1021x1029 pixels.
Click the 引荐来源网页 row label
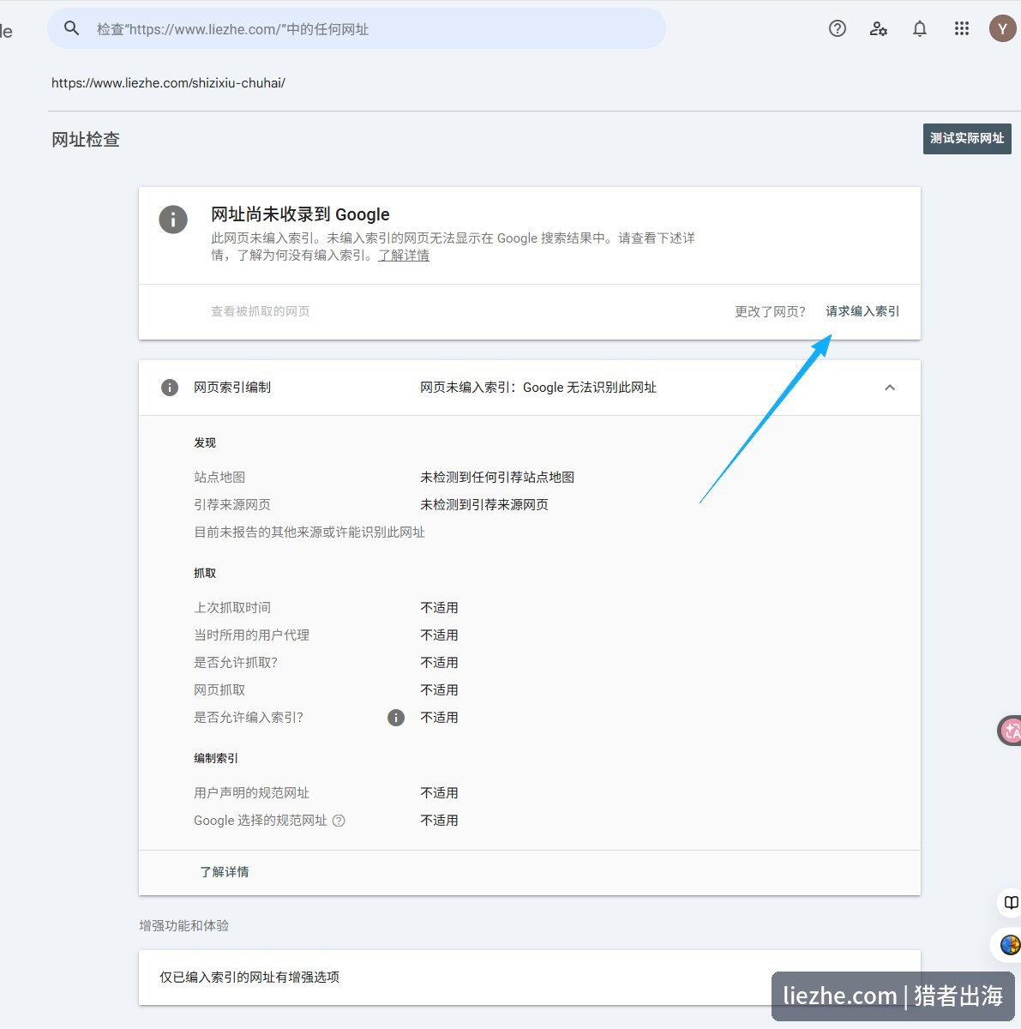[232, 505]
